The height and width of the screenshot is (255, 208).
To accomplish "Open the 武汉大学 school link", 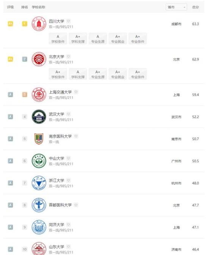I will (56, 114).
